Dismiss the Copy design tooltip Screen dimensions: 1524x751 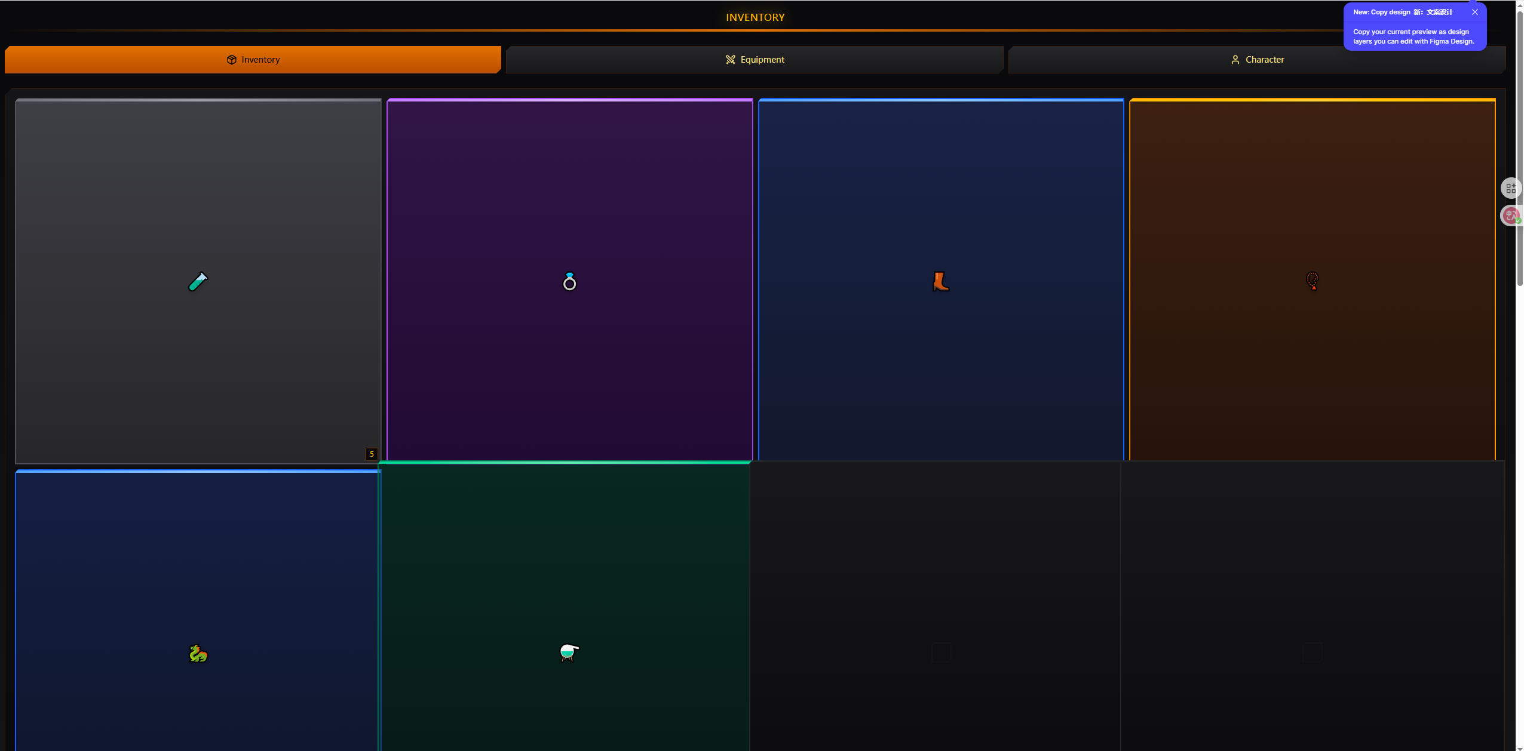coord(1474,12)
